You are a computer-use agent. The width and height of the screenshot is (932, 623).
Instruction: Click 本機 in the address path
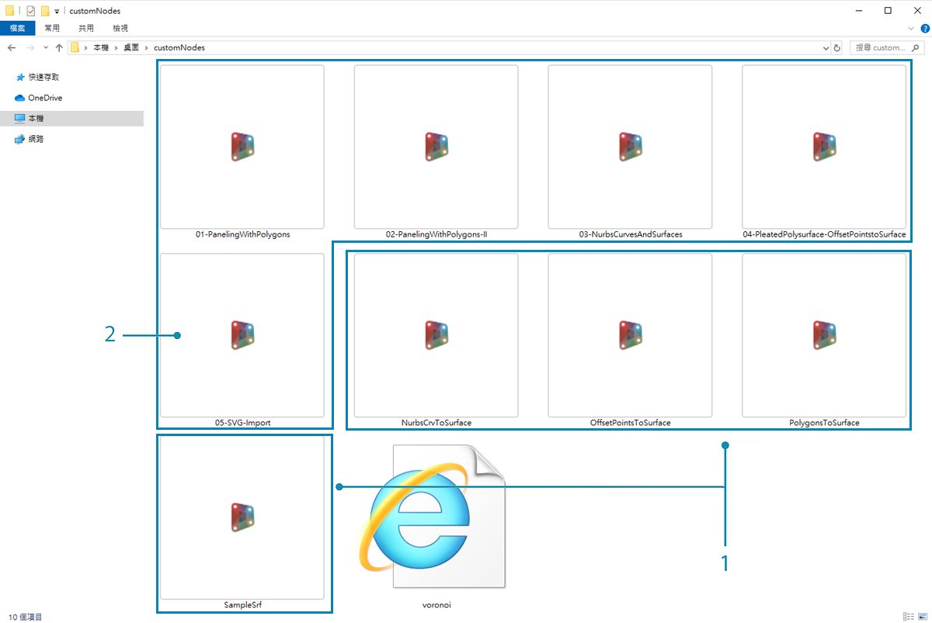(102, 47)
